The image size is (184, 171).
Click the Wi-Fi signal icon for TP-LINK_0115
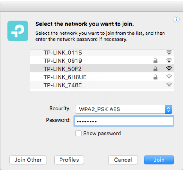click(x=169, y=52)
